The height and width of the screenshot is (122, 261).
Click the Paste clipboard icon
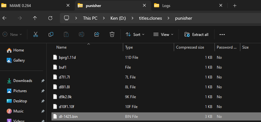(66, 34)
